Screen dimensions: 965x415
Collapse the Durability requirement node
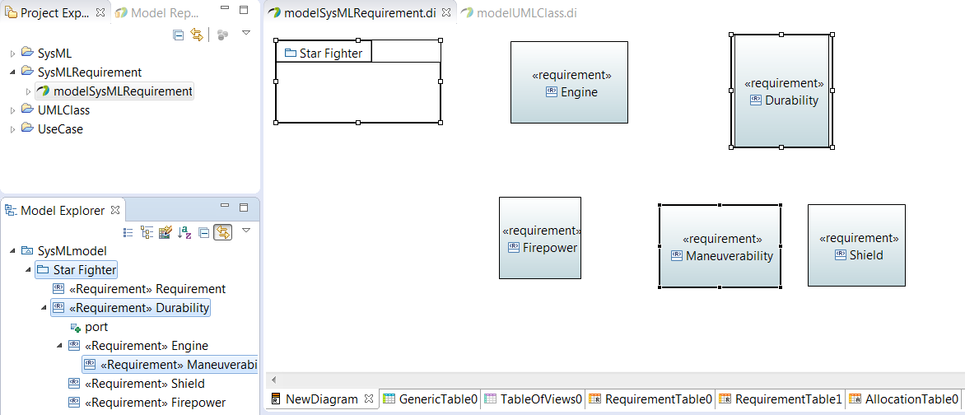click(x=44, y=307)
